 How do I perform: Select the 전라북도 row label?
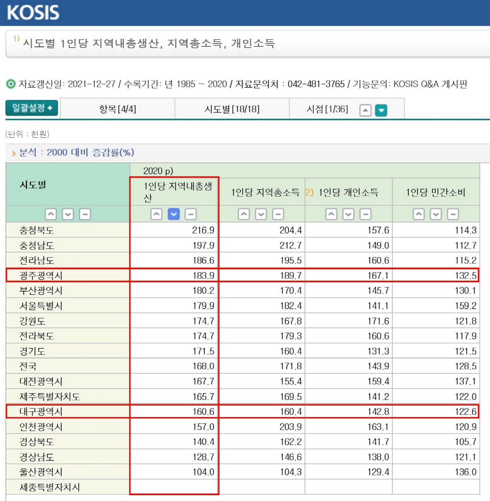pos(37,336)
